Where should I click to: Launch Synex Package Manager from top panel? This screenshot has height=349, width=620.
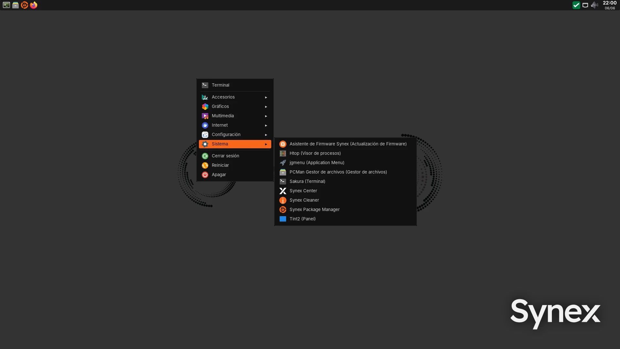tap(25, 5)
